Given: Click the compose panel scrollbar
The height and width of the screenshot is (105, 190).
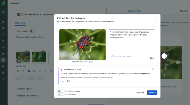Looking at the screenshot, I should [x=106, y=12].
